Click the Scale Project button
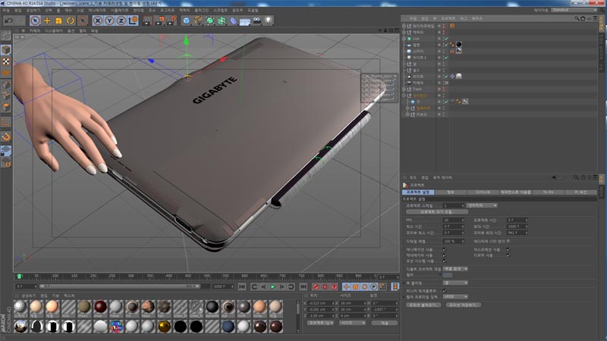 click(437, 212)
